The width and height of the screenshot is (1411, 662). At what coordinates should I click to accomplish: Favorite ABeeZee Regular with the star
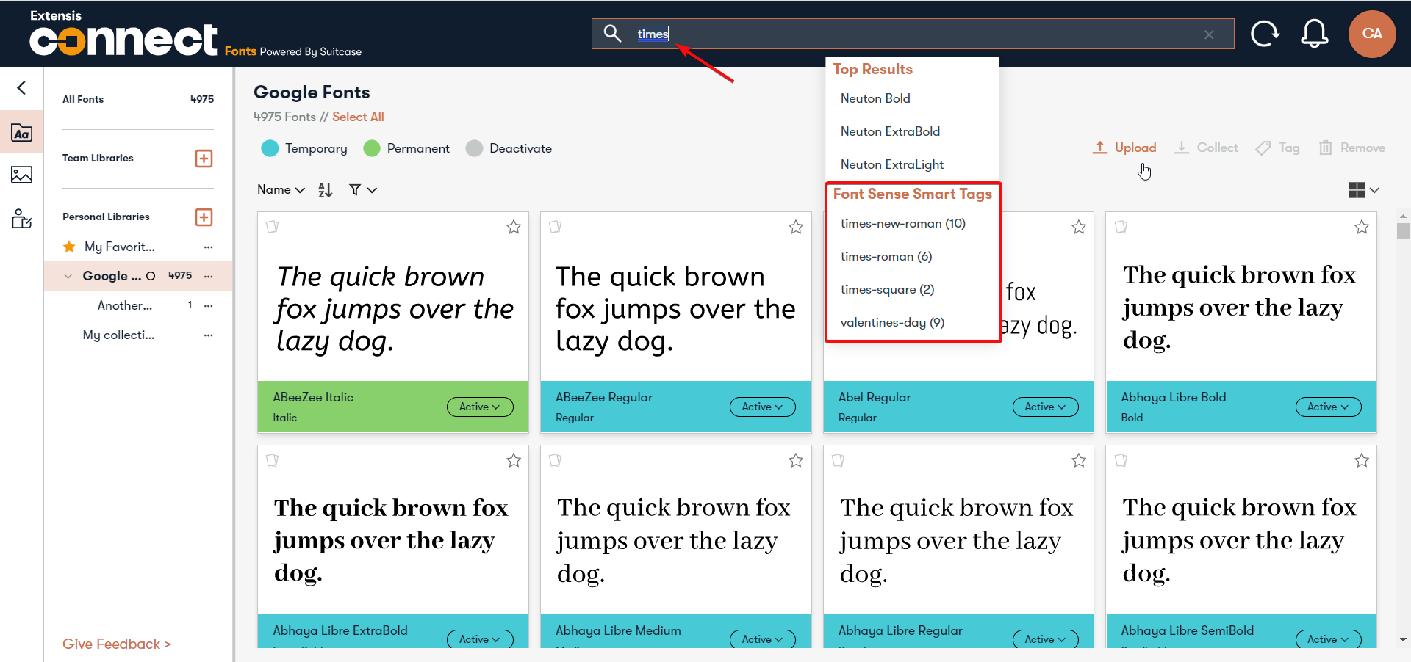[x=796, y=227]
